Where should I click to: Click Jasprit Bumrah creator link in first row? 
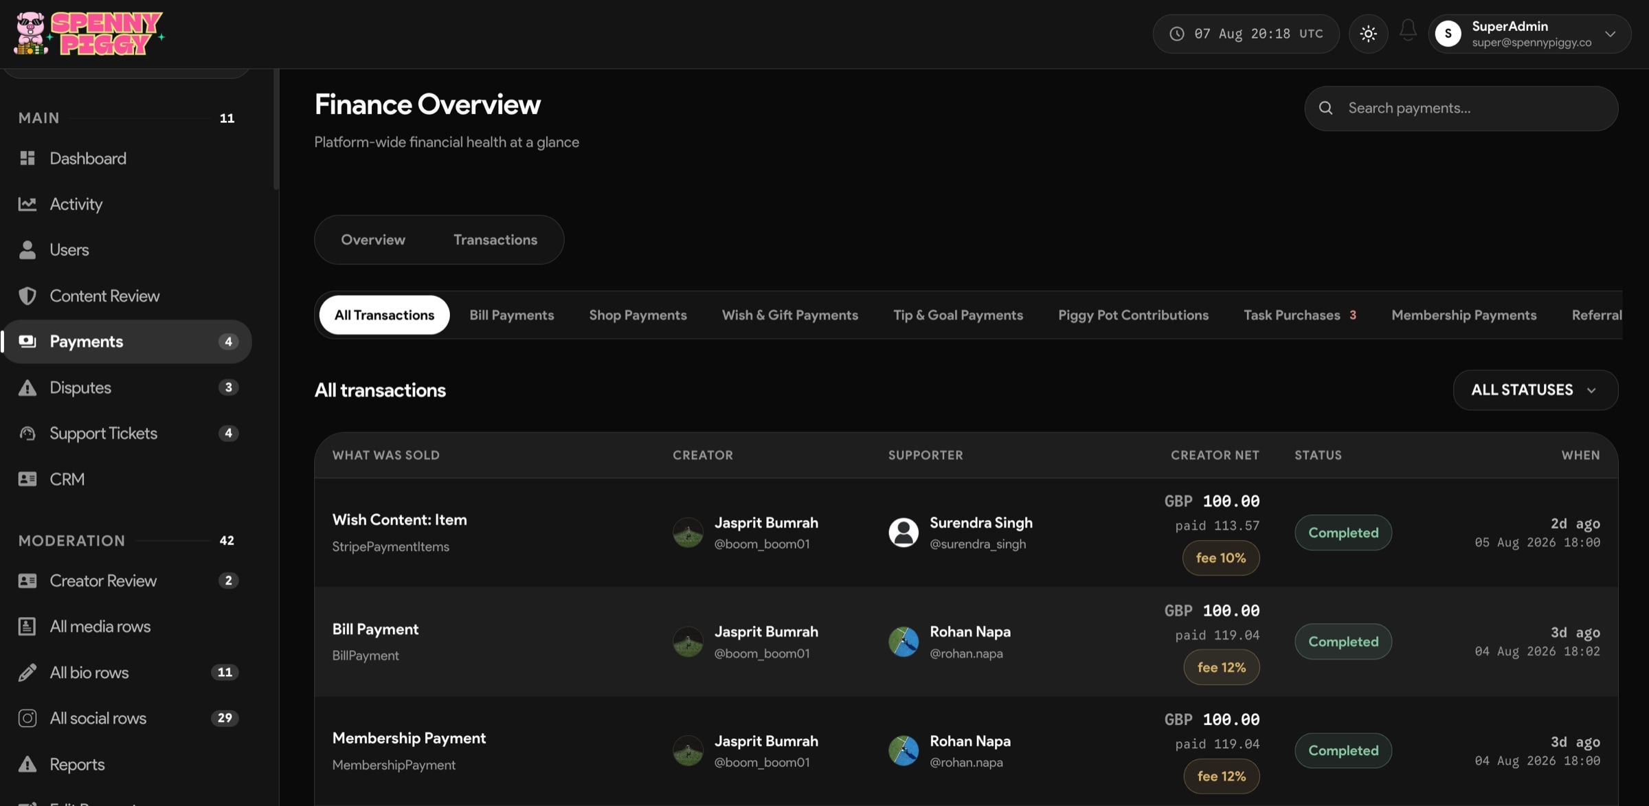pyautogui.click(x=766, y=523)
